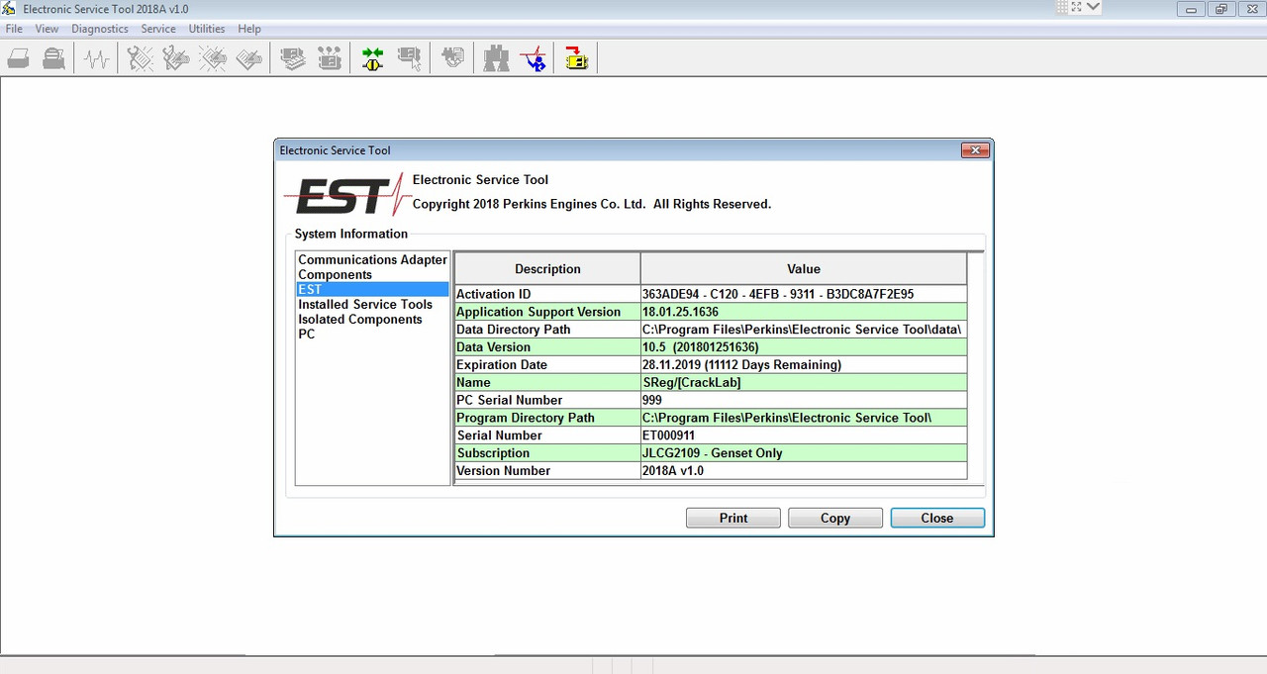Click the Copy button
The height and width of the screenshot is (674, 1267).
835,518
